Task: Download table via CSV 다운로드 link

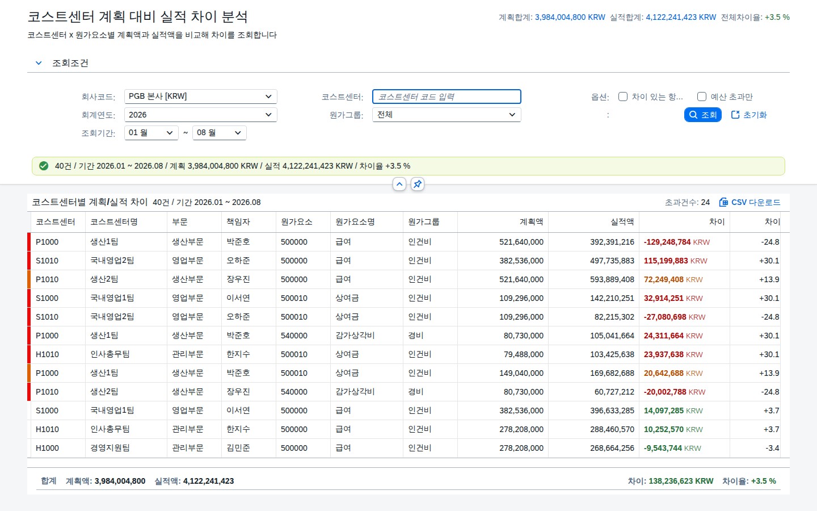Action: (749, 202)
